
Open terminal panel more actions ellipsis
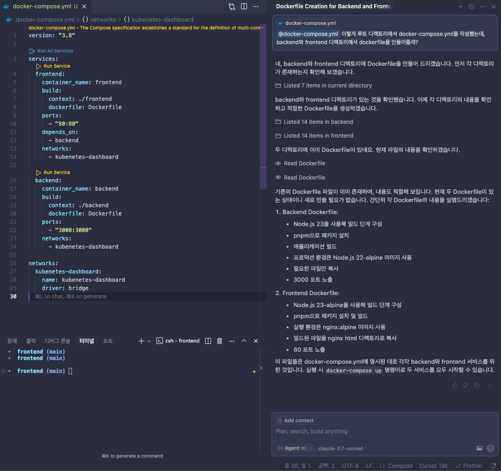pyautogui.click(x=232, y=341)
